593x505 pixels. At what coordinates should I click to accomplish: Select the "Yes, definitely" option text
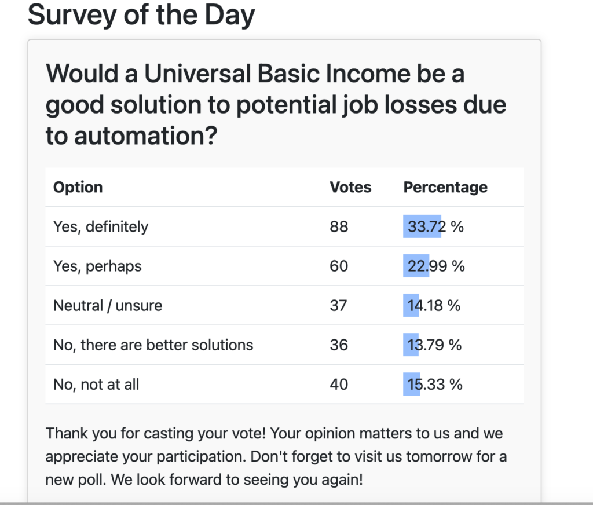tap(101, 226)
